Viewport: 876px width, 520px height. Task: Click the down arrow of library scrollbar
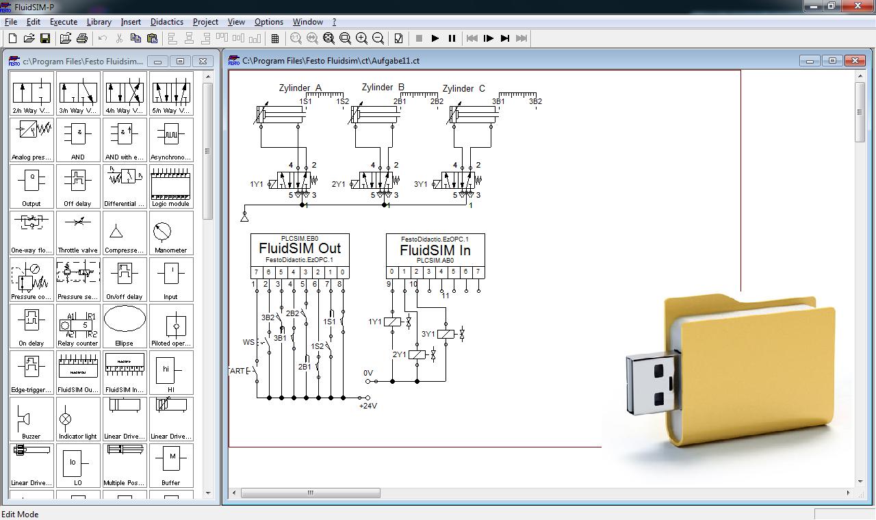pos(208,493)
